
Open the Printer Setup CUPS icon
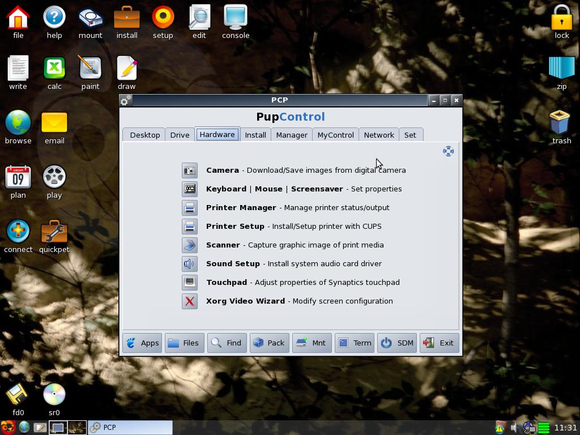(189, 226)
